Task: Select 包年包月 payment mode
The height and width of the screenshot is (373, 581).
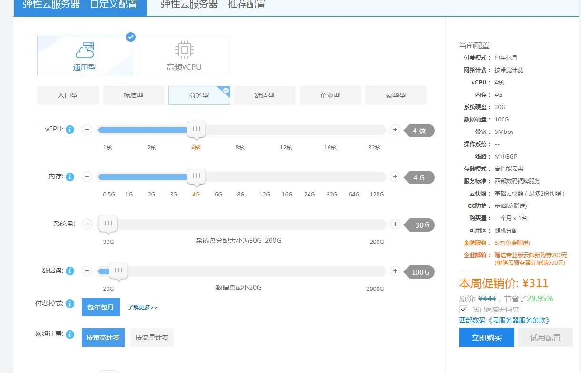Action: coord(101,307)
